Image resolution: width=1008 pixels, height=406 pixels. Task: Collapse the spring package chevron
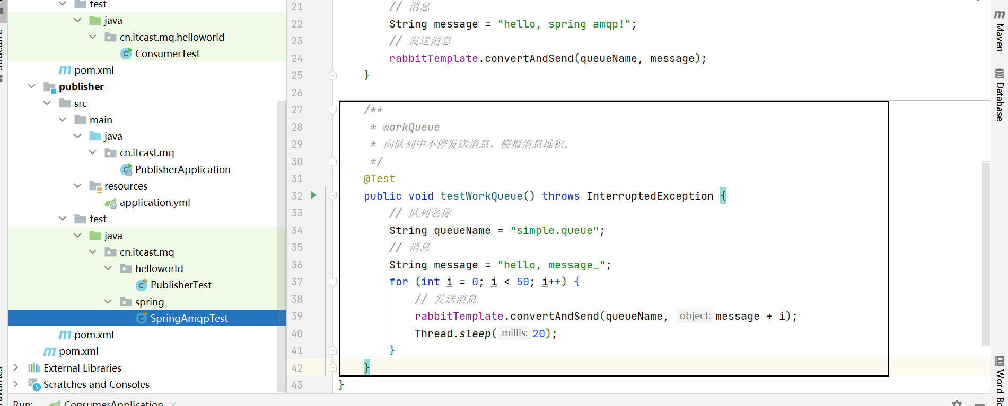tap(108, 302)
